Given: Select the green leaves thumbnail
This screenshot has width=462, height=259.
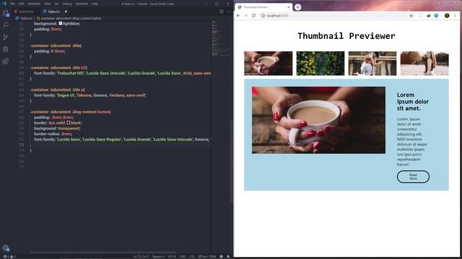Looking at the screenshot, I should coord(321,63).
